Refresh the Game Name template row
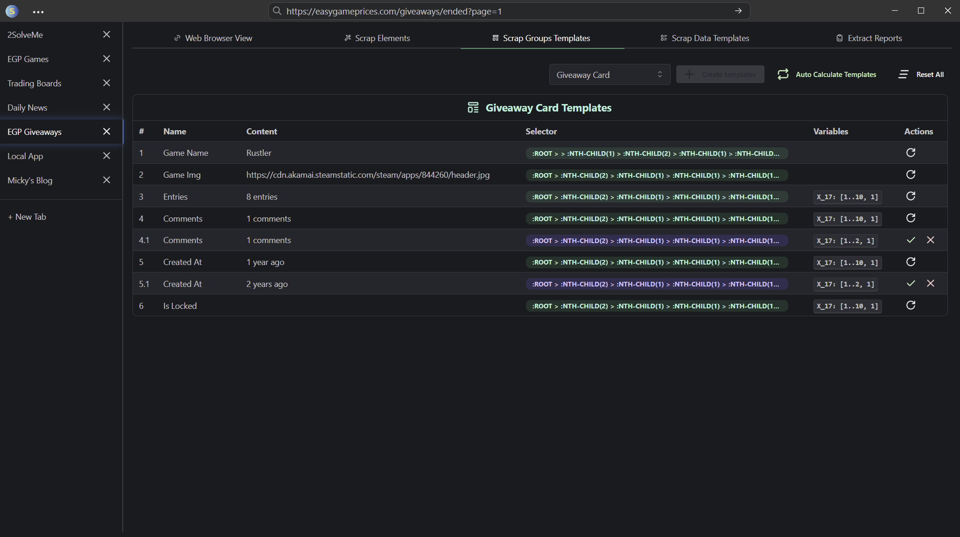The width and height of the screenshot is (960, 537). tap(911, 153)
